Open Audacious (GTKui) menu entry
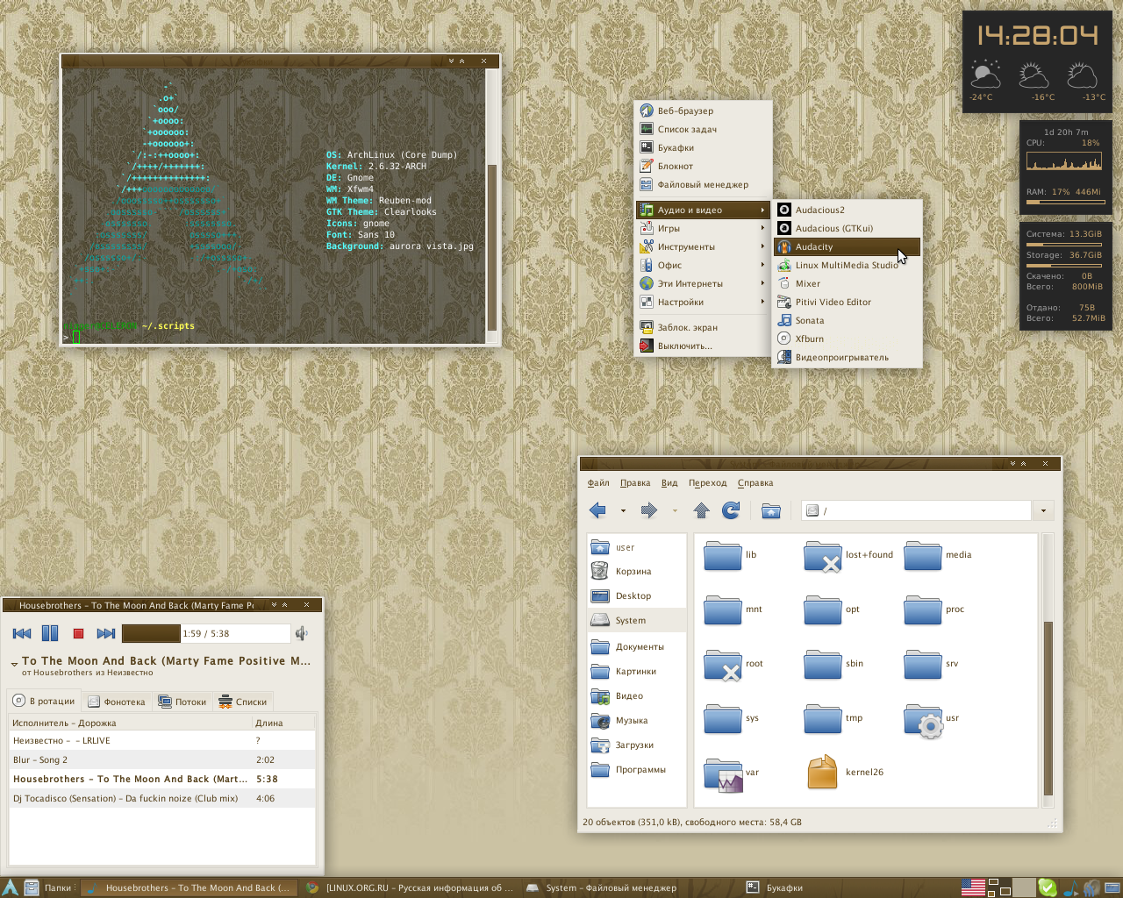Viewport: 1123px width, 898px height. (847, 228)
